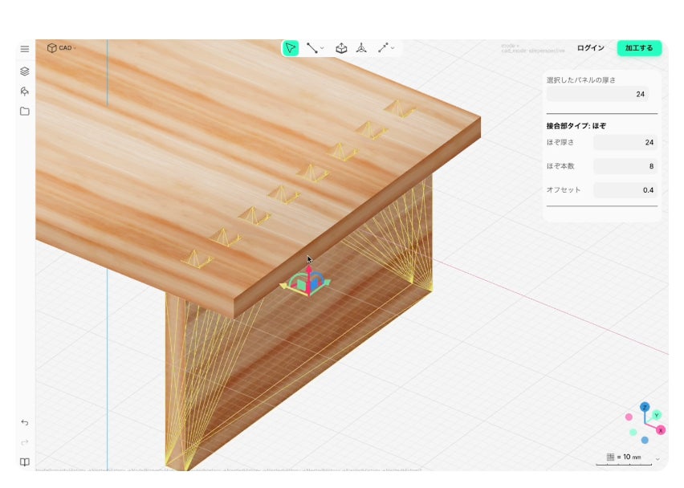Open the furniture chair icon in sidebar

(x=25, y=91)
